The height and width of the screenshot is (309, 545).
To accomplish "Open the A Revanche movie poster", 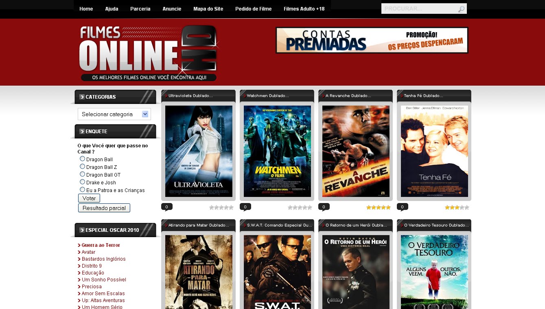I will coord(356,151).
